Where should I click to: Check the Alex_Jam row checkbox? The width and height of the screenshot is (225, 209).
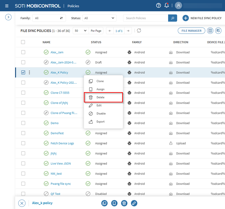tap(23, 52)
